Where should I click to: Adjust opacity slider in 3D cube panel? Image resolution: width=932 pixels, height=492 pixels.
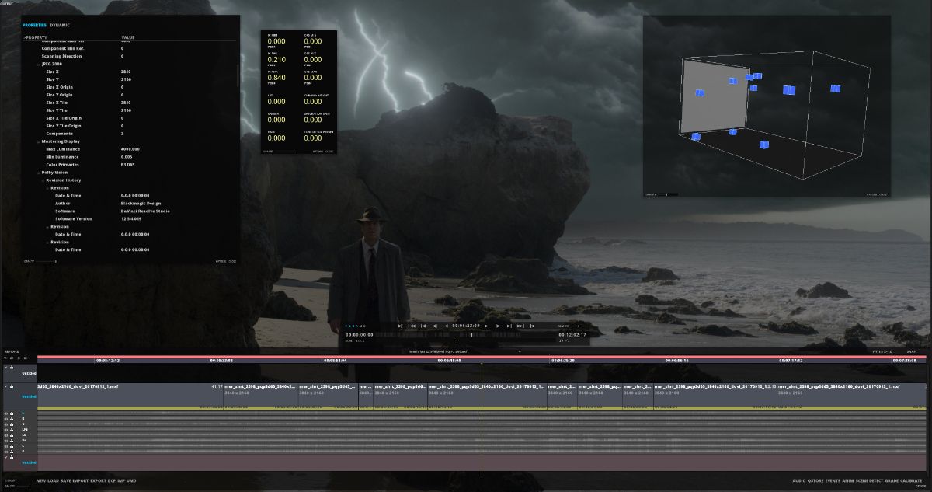click(x=666, y=194)
